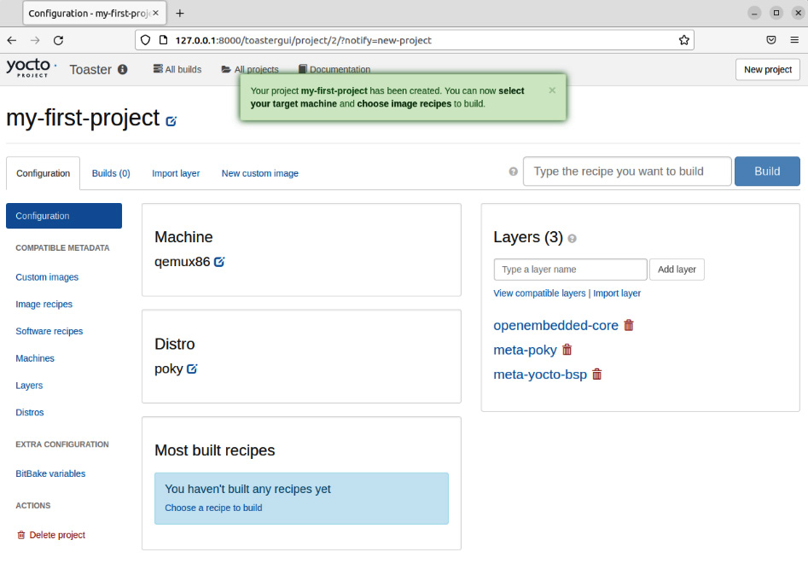The height and width of the screenshot is (563, 808).
Task: Close the Configuration browser tab
Action: tap(155, 13)
